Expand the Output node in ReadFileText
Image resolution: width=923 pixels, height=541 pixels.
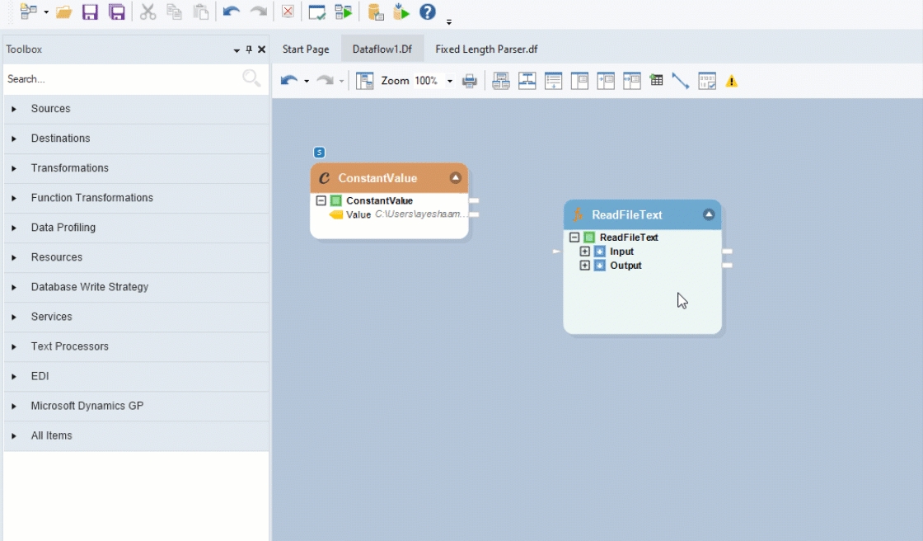pyautogui.click(x=585, y=266)
